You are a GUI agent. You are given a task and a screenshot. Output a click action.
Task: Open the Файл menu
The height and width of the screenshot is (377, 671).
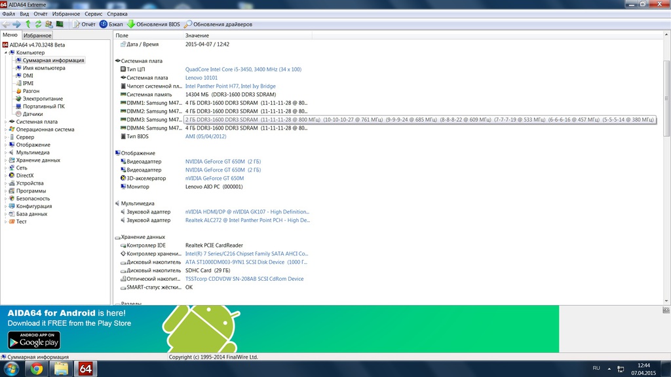9,14
